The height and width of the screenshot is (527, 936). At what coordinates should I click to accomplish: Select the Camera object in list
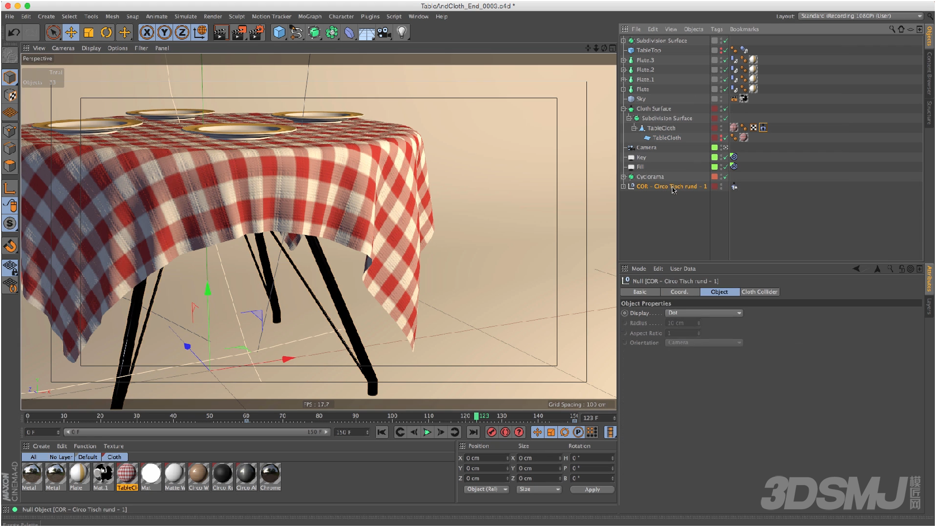pos(646,148)
